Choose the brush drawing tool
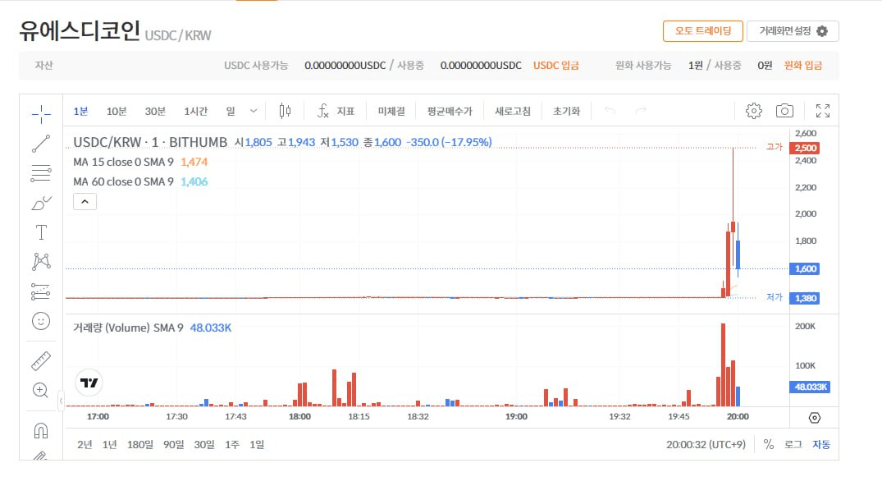This screenshot has height=495, width=882. [41, 202]
